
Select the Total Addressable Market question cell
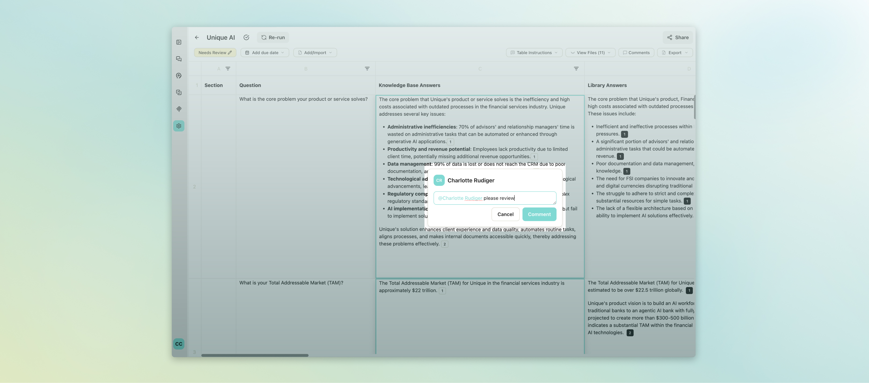[x=306, y=316]
